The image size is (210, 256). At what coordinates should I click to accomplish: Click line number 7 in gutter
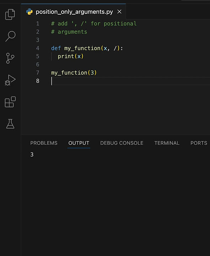(38, 73)
